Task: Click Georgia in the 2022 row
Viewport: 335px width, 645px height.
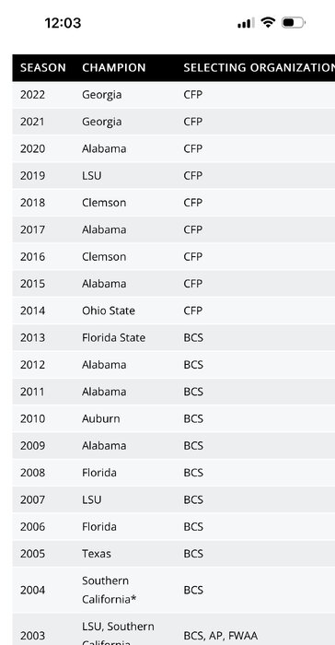Action: (x=102, y=95)
